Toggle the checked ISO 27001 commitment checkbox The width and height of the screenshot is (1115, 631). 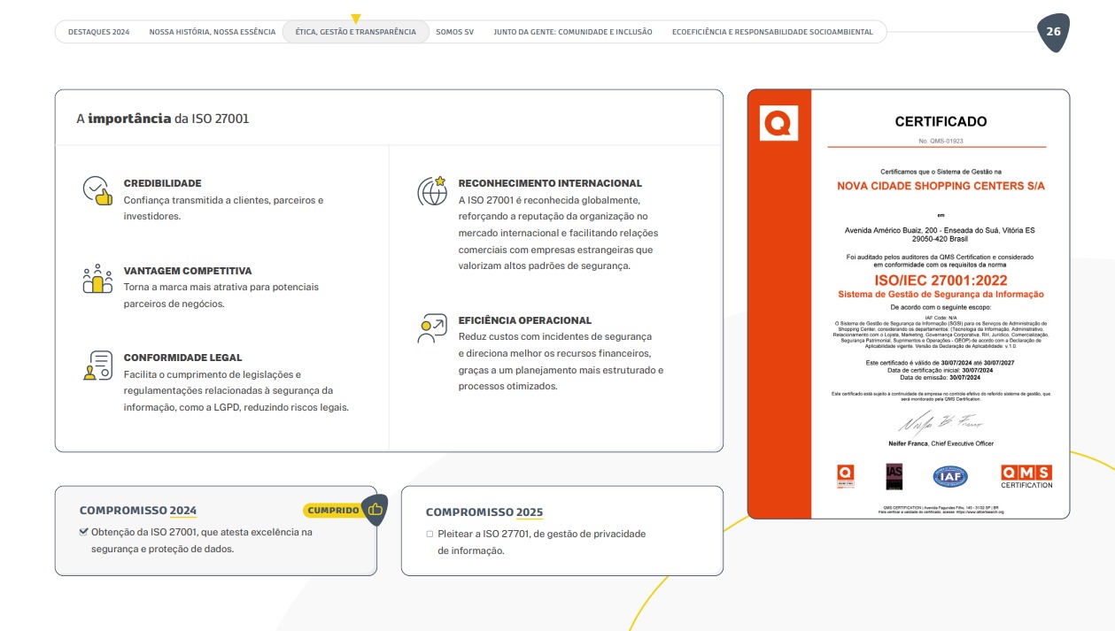pyautogui.click(x=83, y=532)
